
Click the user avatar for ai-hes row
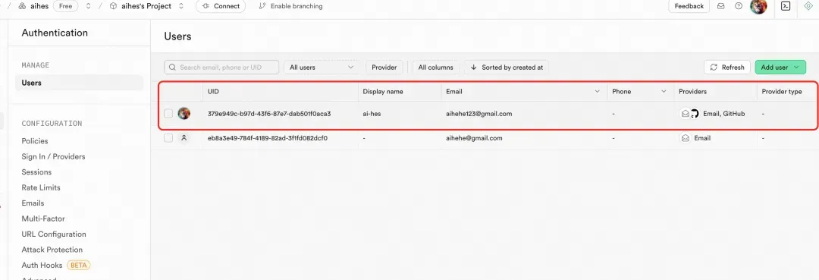pyautogui.click(x=184, y=113)
